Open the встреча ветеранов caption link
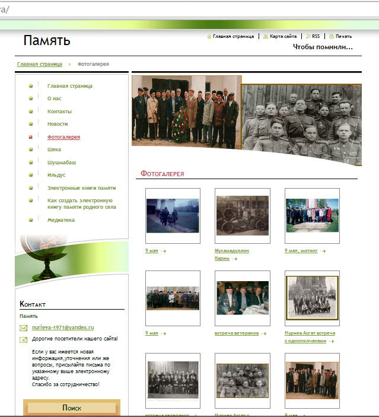The width and height of the screenshot is (379, 417). point(236,333)
